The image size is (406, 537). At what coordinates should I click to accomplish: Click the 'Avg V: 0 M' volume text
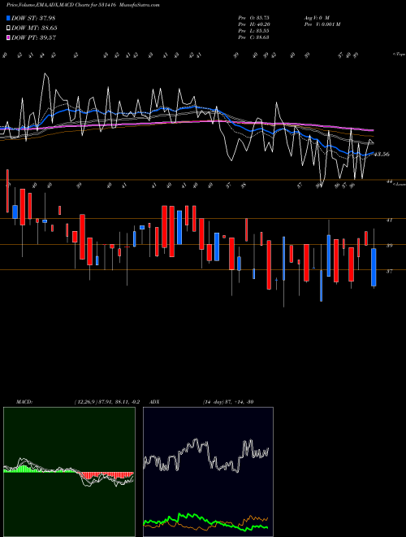(317, 17)
